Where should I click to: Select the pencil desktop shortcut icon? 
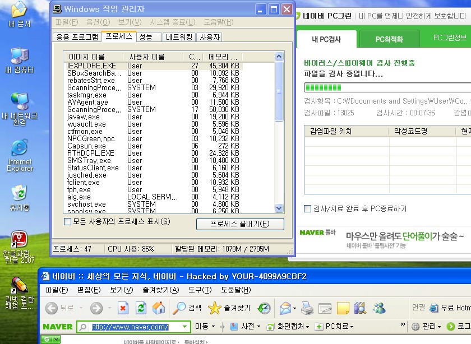pyautogui.click(x=20, y=293)
